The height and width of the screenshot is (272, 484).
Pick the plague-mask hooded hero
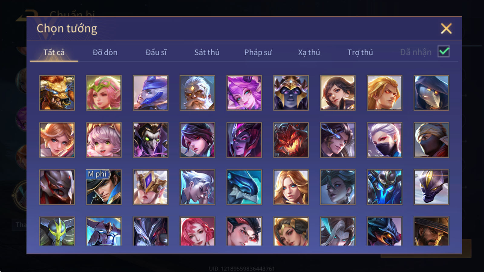[x=431, y=93]
